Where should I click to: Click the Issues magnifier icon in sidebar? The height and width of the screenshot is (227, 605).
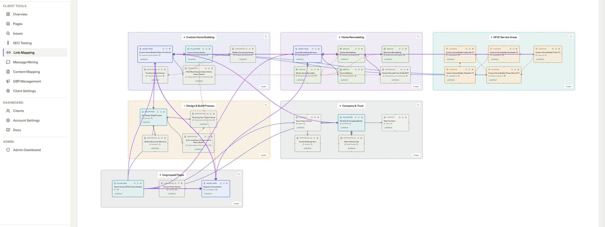point(8,33)
